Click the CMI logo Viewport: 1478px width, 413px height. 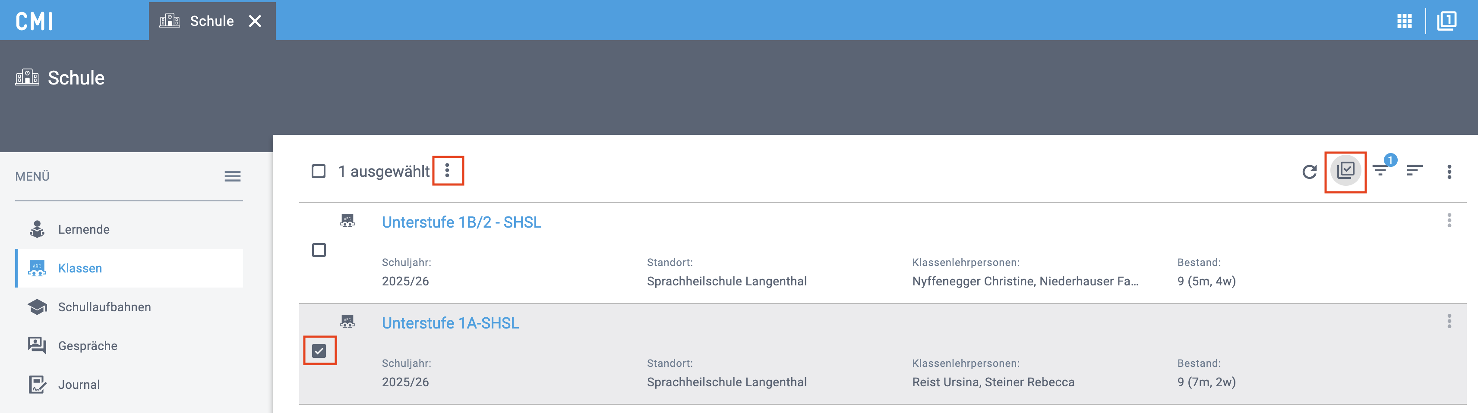coord(35,21)
